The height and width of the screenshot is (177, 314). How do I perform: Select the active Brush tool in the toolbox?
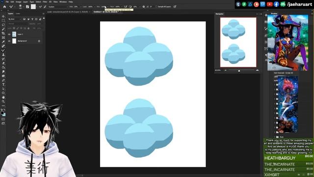(3, 50)
